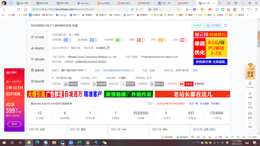Click 历史数据 button
This screenshot has height=146, width=260.
[x=213, y=25]
